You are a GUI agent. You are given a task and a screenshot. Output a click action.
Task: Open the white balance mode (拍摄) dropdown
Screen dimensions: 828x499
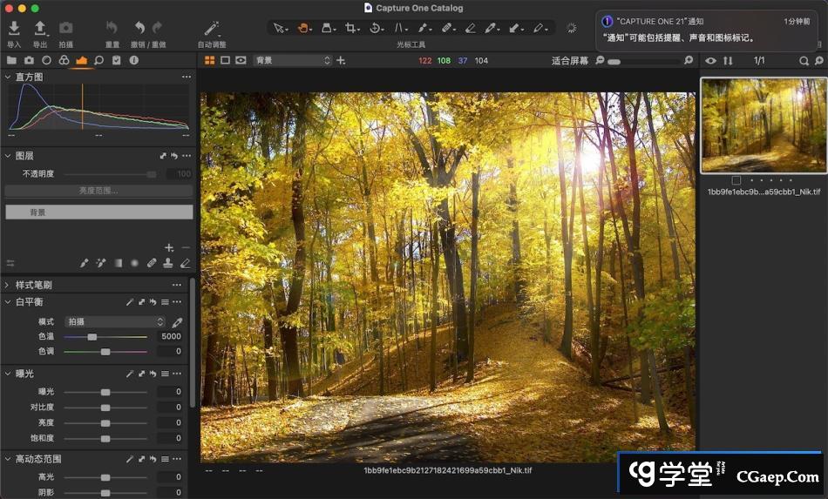tap(115, 321)
